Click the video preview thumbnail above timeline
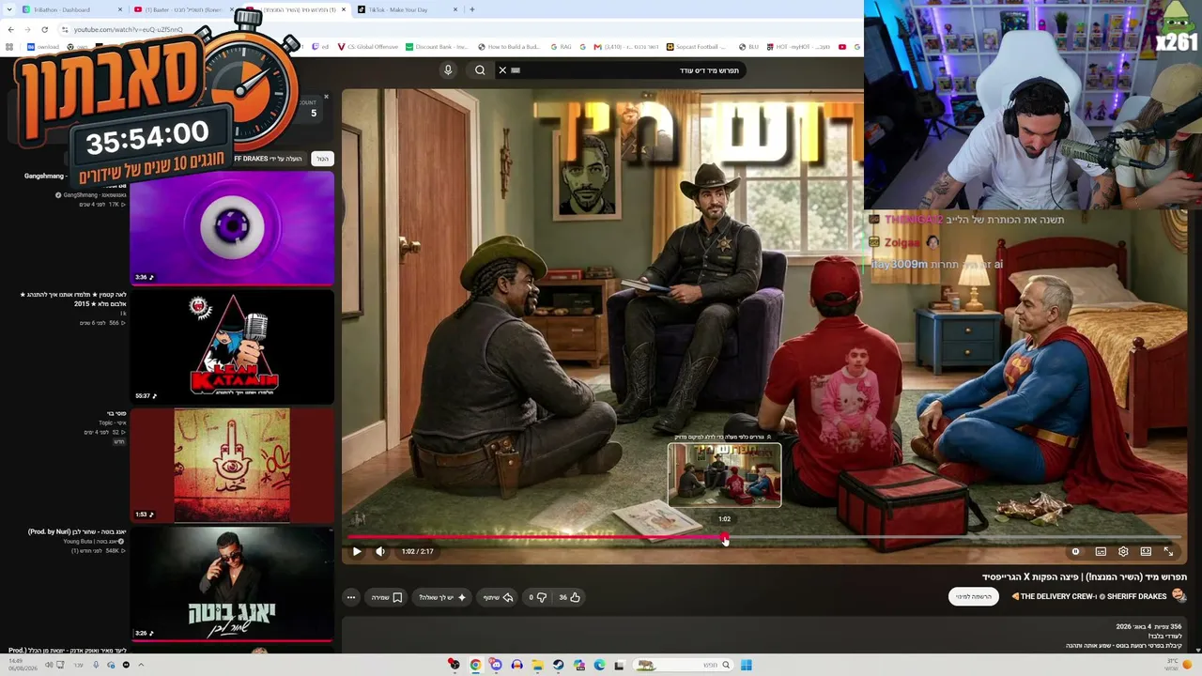This screenshot has height=676, width=1202. 724,475
